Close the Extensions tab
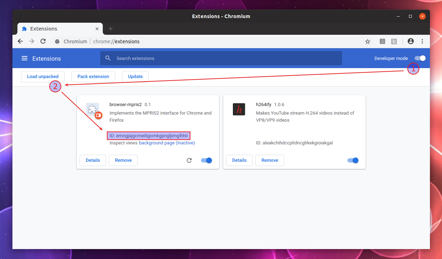 click(97, 29)
